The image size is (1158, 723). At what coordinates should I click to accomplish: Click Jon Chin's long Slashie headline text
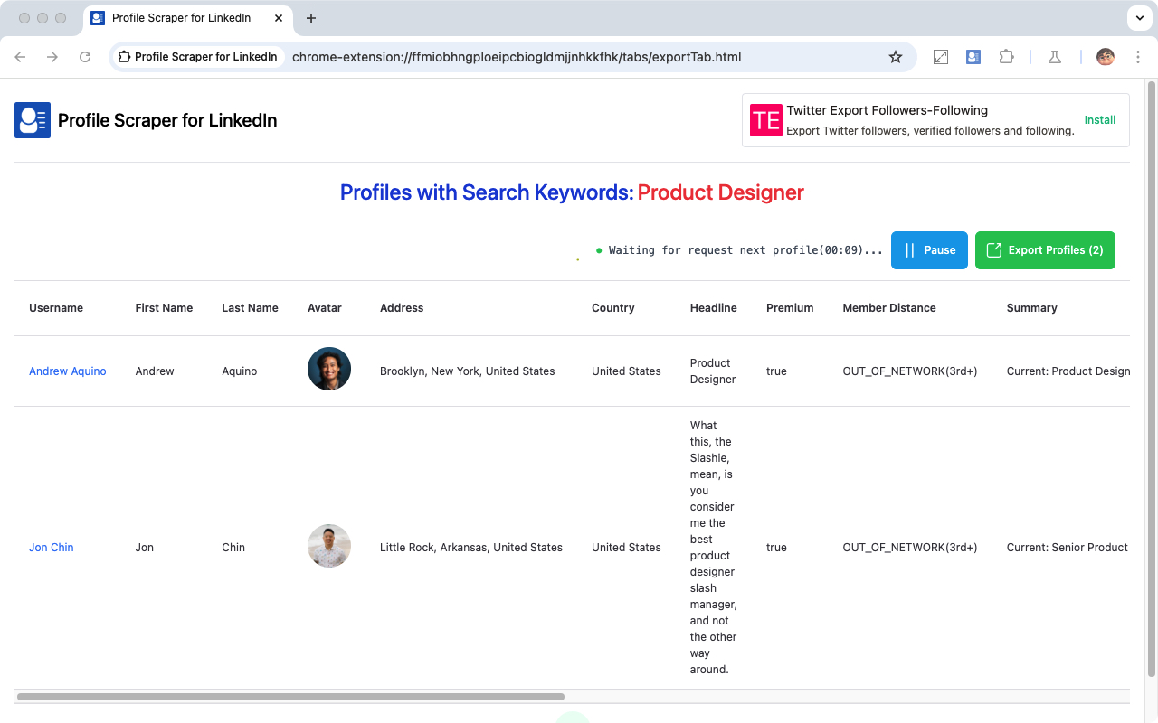(714, 548)
